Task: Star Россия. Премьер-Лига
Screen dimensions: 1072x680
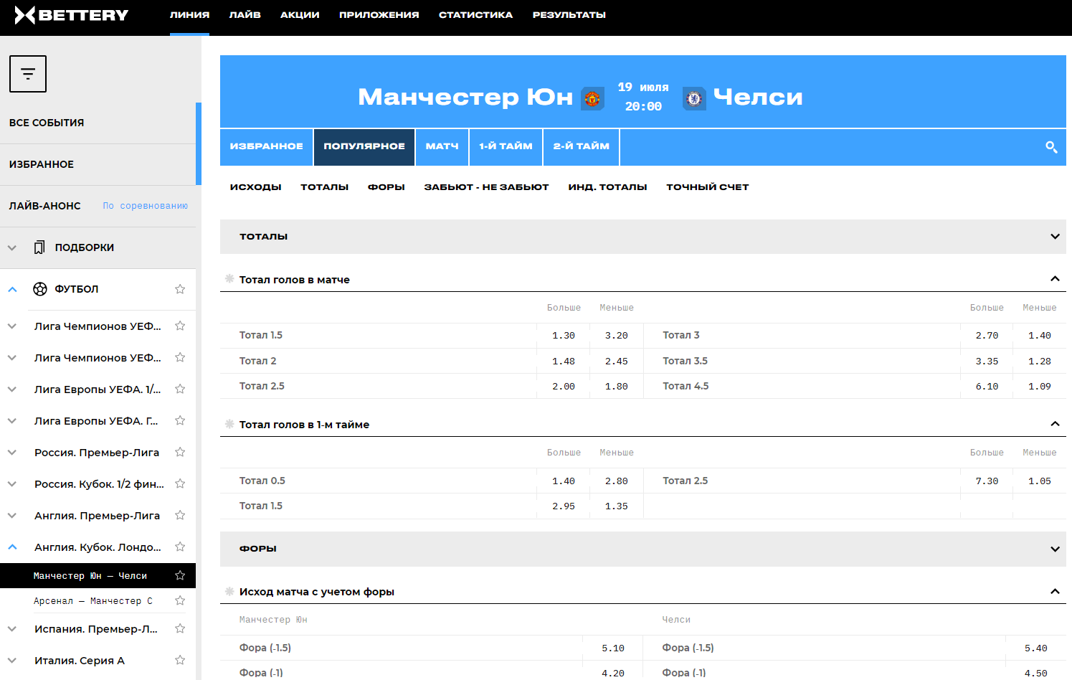Action: [x=180, y=452]
